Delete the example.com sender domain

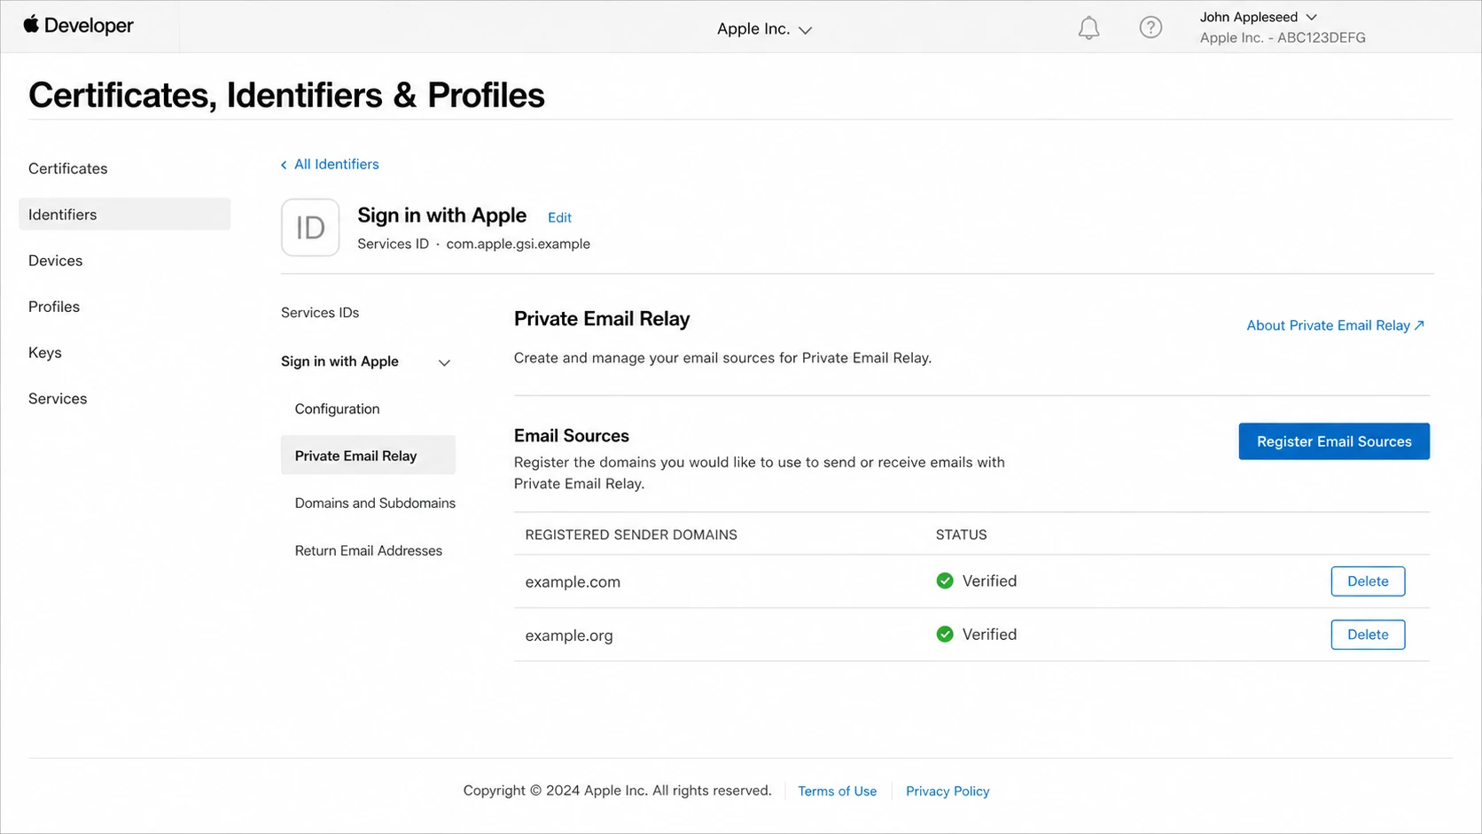[1368, 581]
